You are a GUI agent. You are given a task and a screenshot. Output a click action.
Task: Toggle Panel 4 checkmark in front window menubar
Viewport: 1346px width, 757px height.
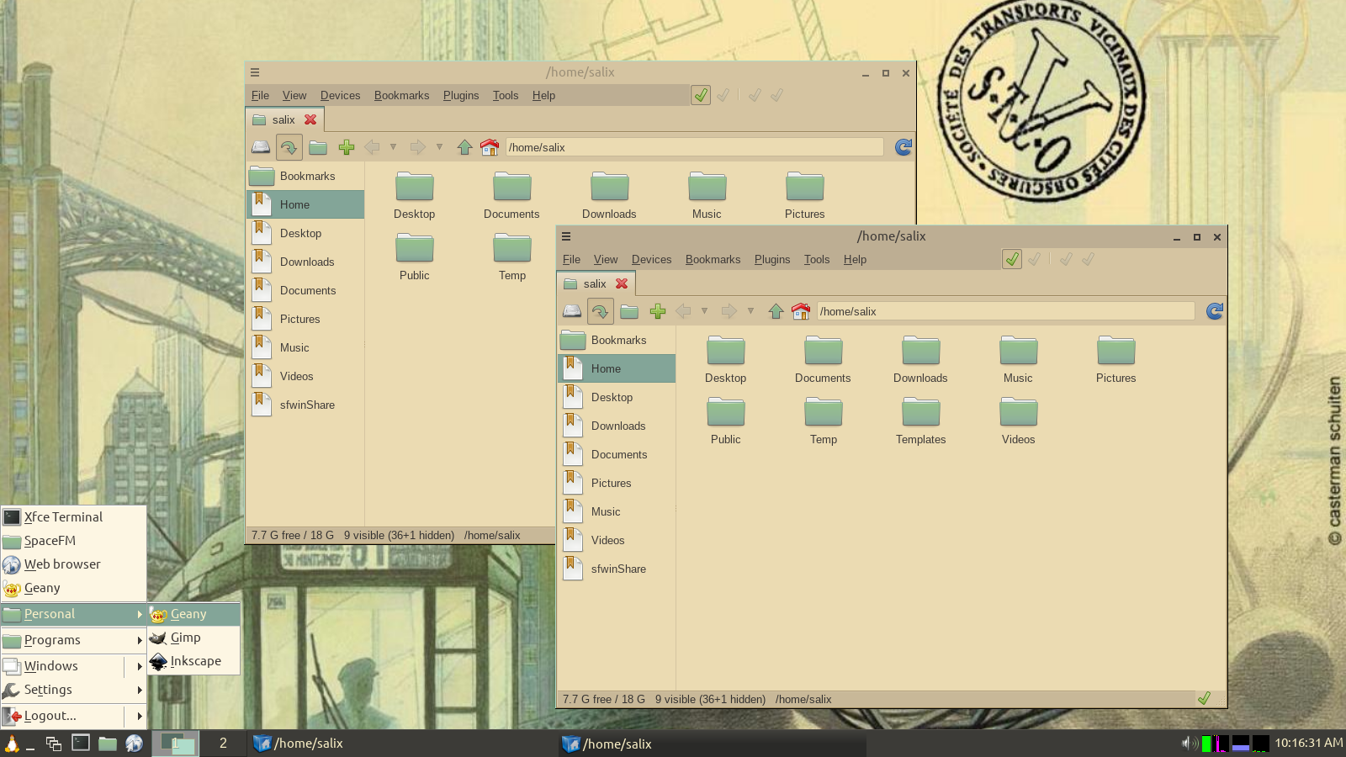coord(1088,259)
